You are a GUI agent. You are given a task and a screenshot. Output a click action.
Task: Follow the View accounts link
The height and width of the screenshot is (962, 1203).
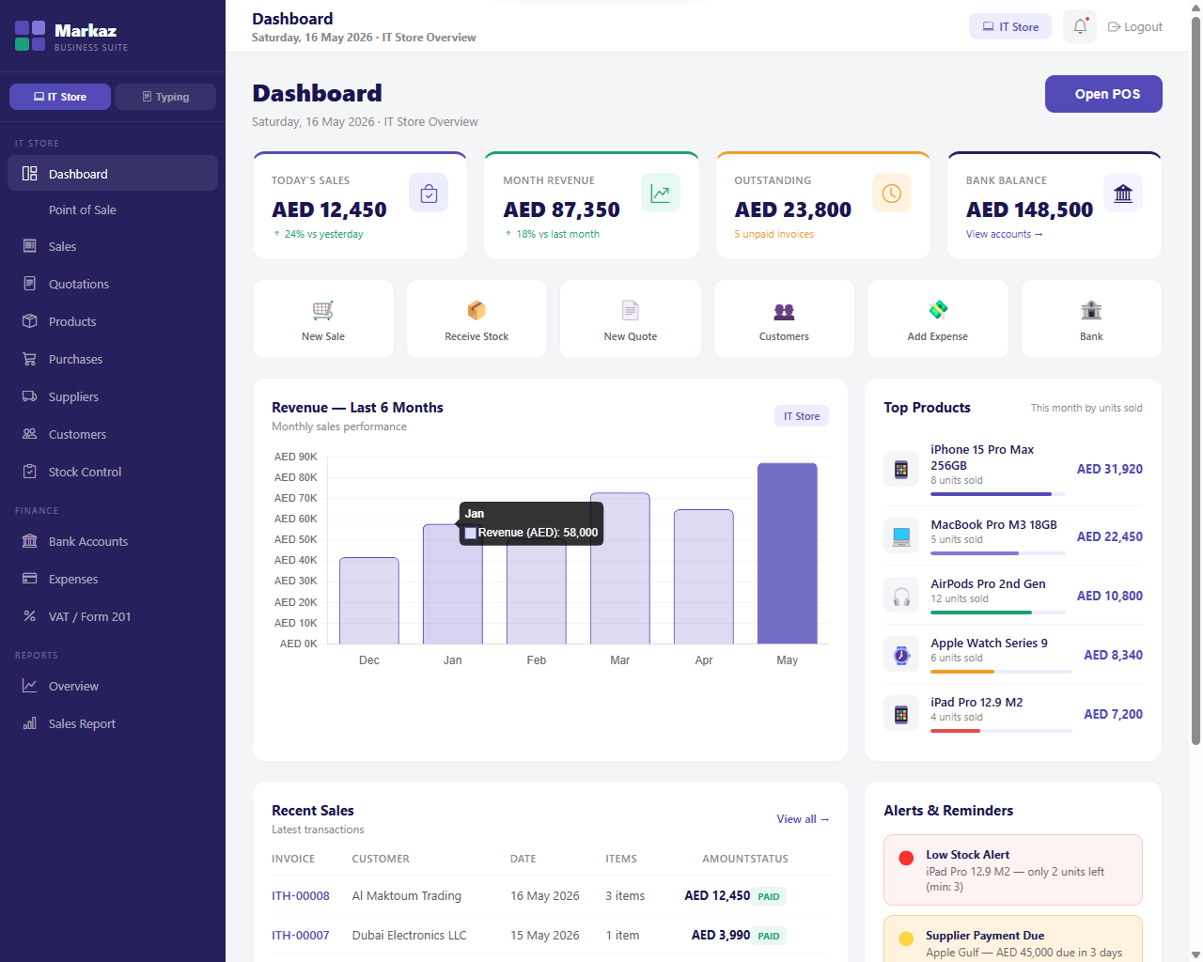point(1004,234)
